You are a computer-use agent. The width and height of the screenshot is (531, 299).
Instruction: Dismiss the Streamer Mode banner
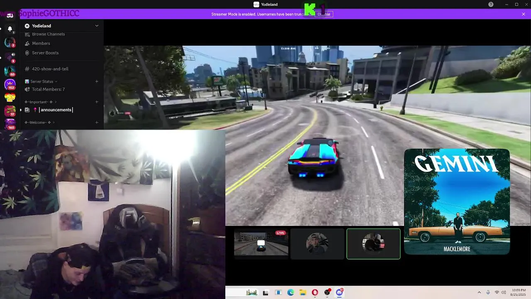pos(524,14)
